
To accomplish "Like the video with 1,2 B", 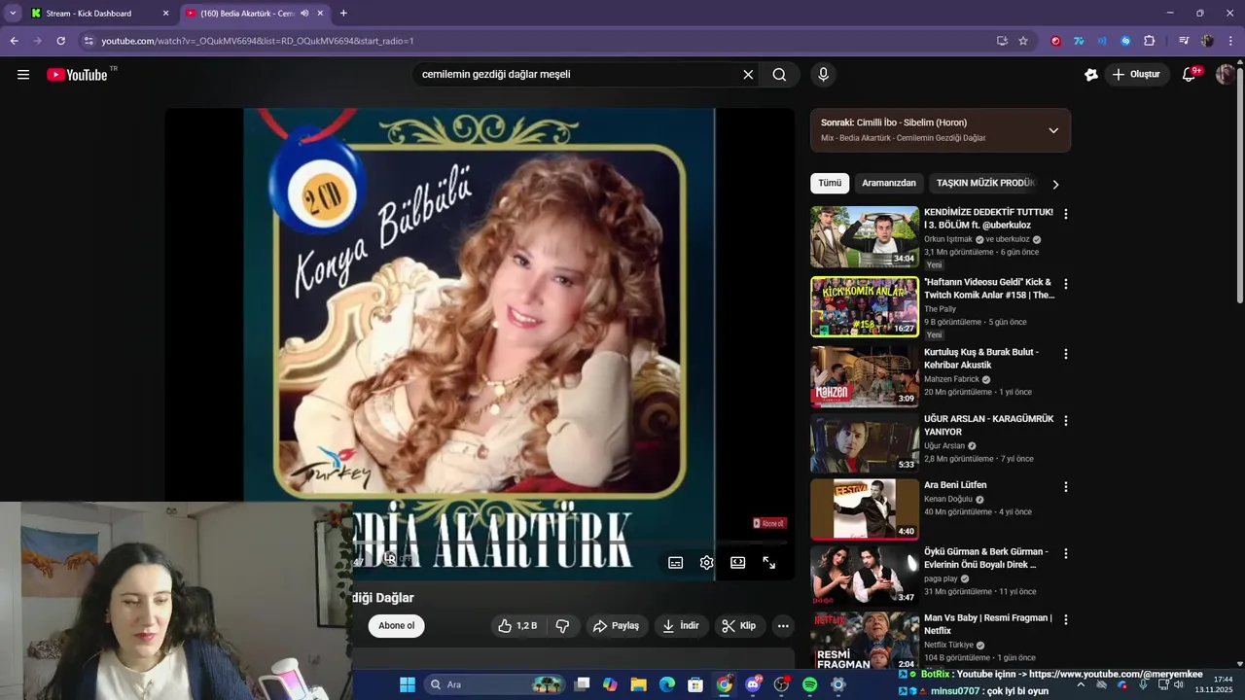I will point(517,626).
